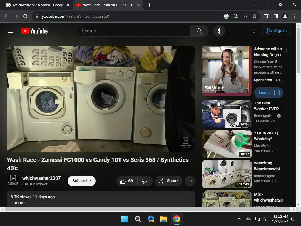Bookmark this tab with star icon
Screen dimensions: 301x226
point(255,16)
